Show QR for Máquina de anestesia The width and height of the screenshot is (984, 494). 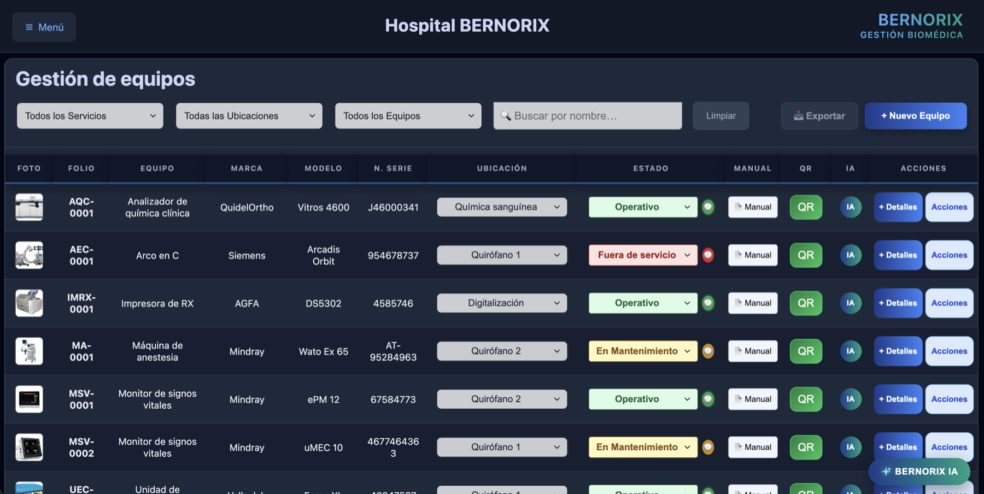click(x=806, y=351)
